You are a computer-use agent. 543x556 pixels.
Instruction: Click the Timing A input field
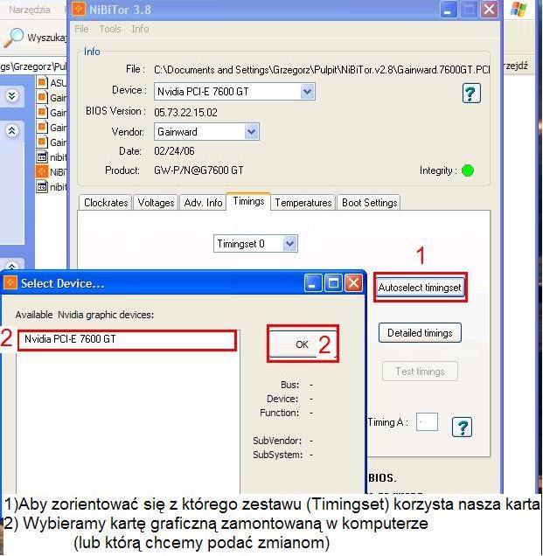(427, 422)
